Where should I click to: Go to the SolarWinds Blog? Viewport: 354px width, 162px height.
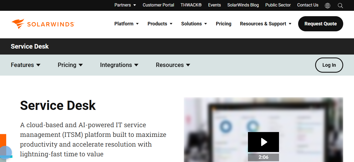point(243,5)
